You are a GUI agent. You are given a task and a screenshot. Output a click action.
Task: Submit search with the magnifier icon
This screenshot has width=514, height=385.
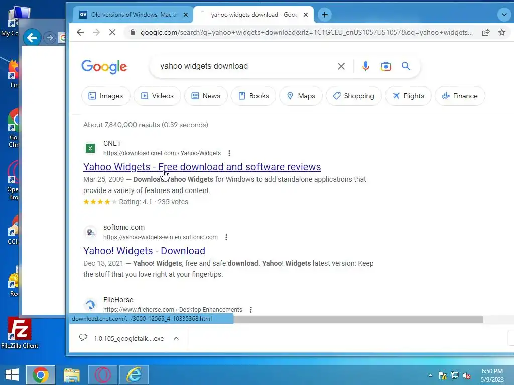(x=406, y=66)
